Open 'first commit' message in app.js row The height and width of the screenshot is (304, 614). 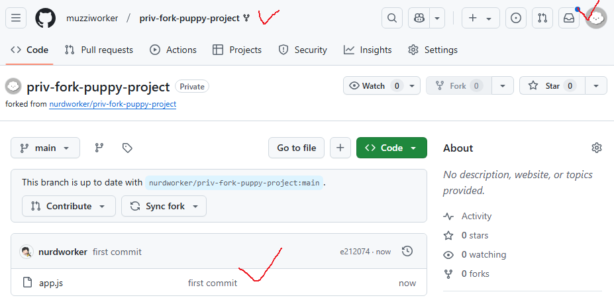click(x=213, y=283)
